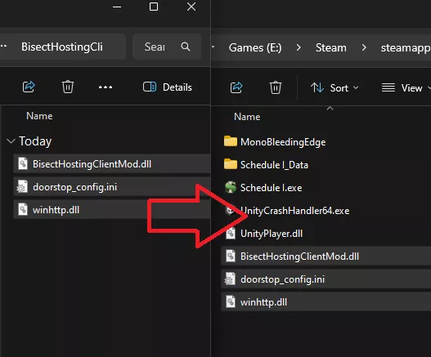This screenshot has height=357, width=431.
Task: Click in the Search box of left window
Action: coord(167,47)
